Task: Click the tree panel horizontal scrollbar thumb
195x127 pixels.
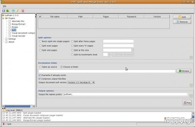Action: click(x=17, y=106)
